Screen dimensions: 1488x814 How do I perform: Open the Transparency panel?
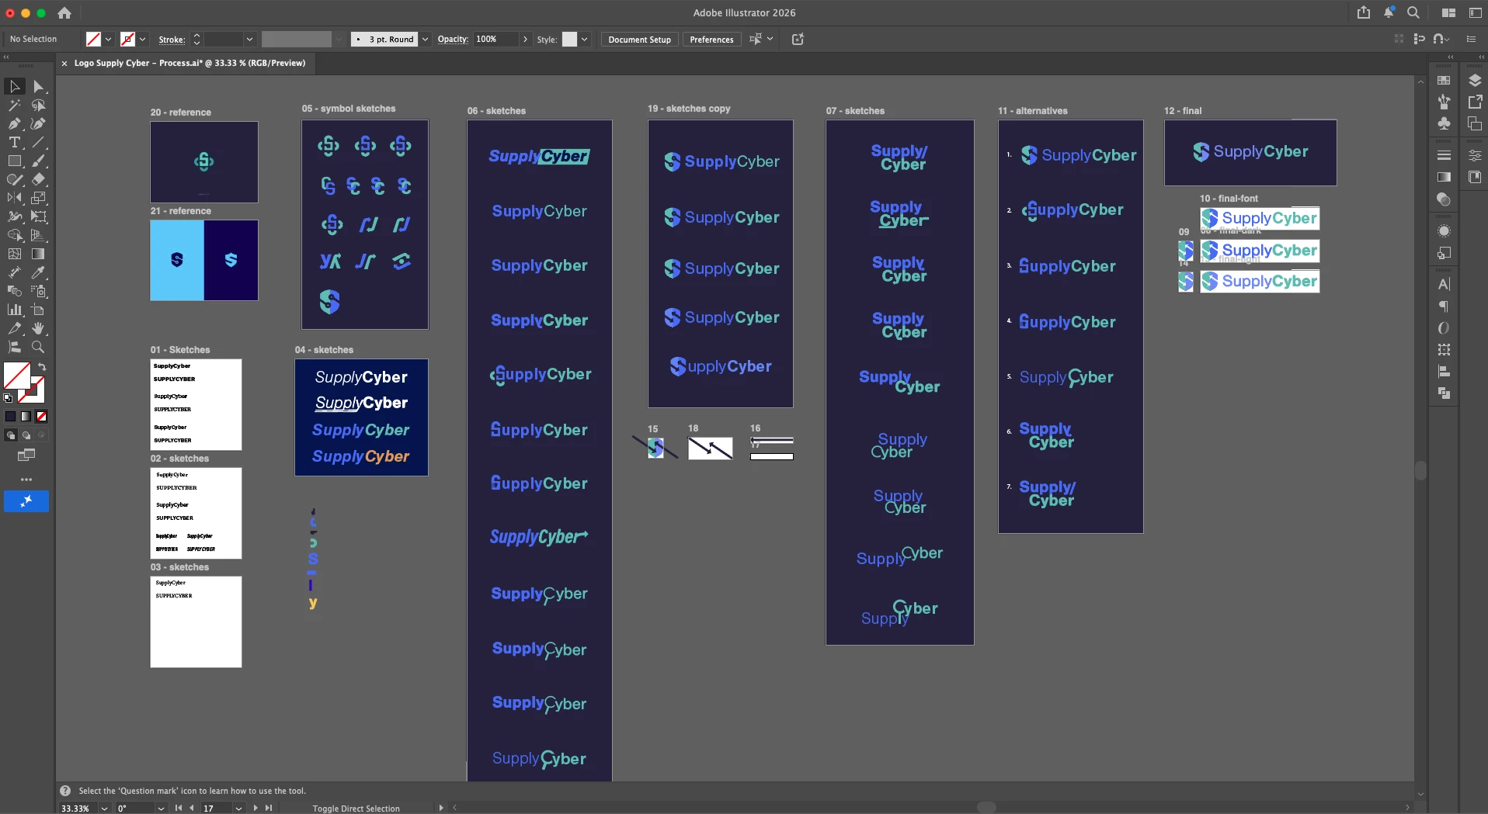click(x=1444, y=199)
